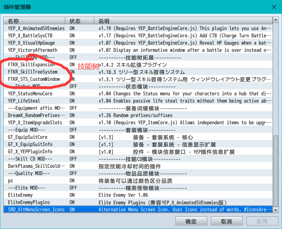
Task: Click the scrollbar down arrow
Action: (275, 210)
